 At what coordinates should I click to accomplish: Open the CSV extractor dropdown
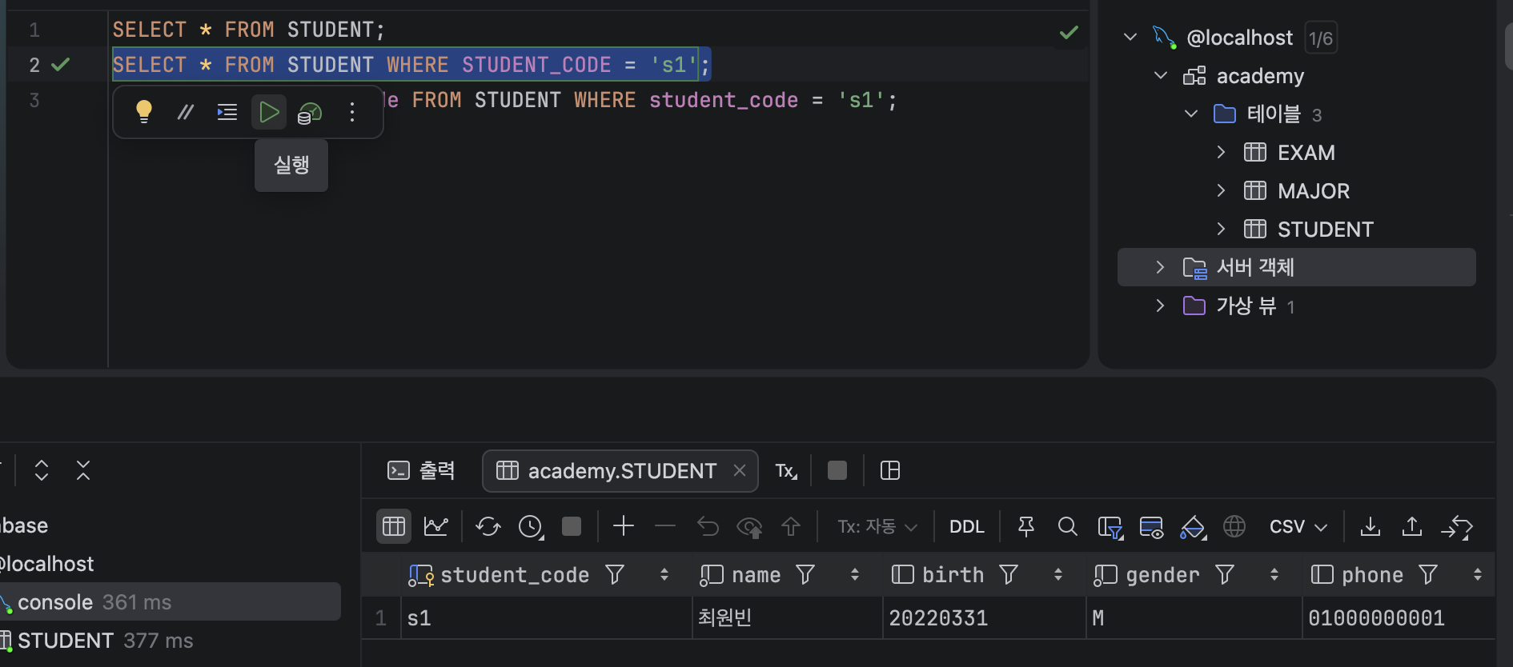pyautogui.click(x=1298, y=526)
